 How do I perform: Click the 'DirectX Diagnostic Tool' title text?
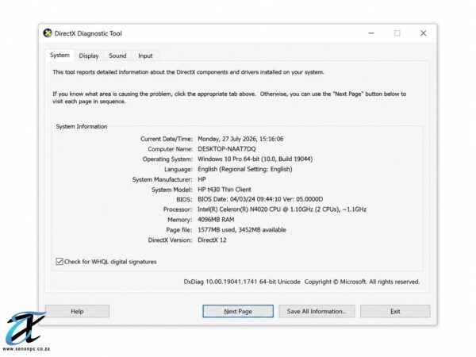88,33
